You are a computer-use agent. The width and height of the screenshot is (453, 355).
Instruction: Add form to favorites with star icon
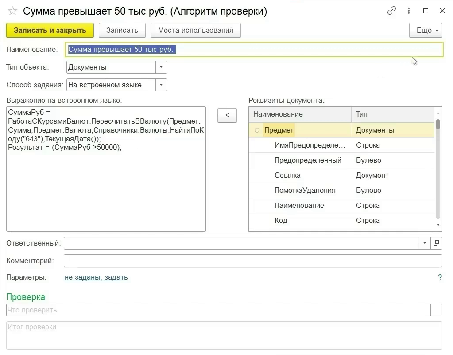13,11
